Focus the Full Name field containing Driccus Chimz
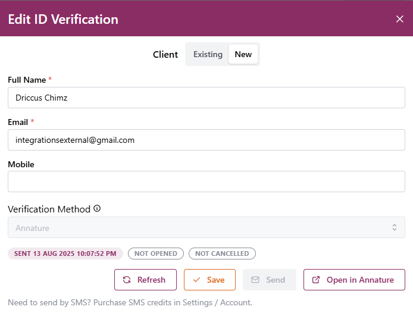 tap(206, 98)
